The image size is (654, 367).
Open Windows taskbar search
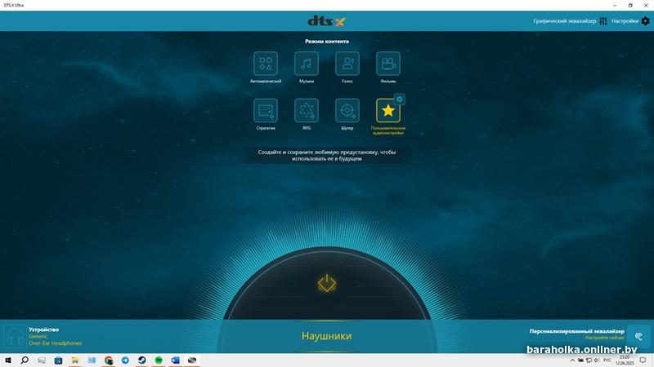coord(25,360)
